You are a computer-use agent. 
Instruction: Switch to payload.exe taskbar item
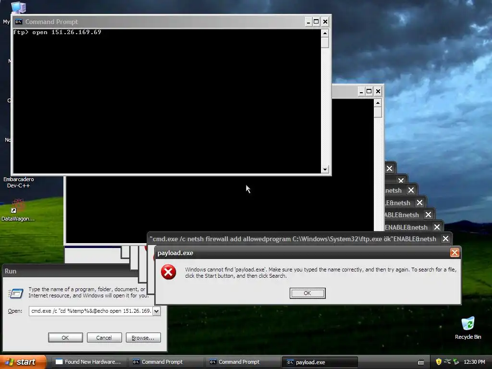click(x=320, y=362)
